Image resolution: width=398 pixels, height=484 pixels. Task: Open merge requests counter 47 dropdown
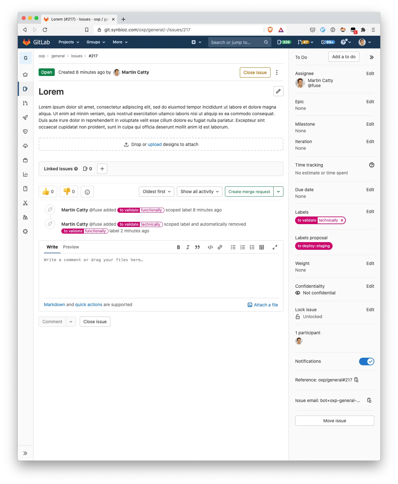306,42
